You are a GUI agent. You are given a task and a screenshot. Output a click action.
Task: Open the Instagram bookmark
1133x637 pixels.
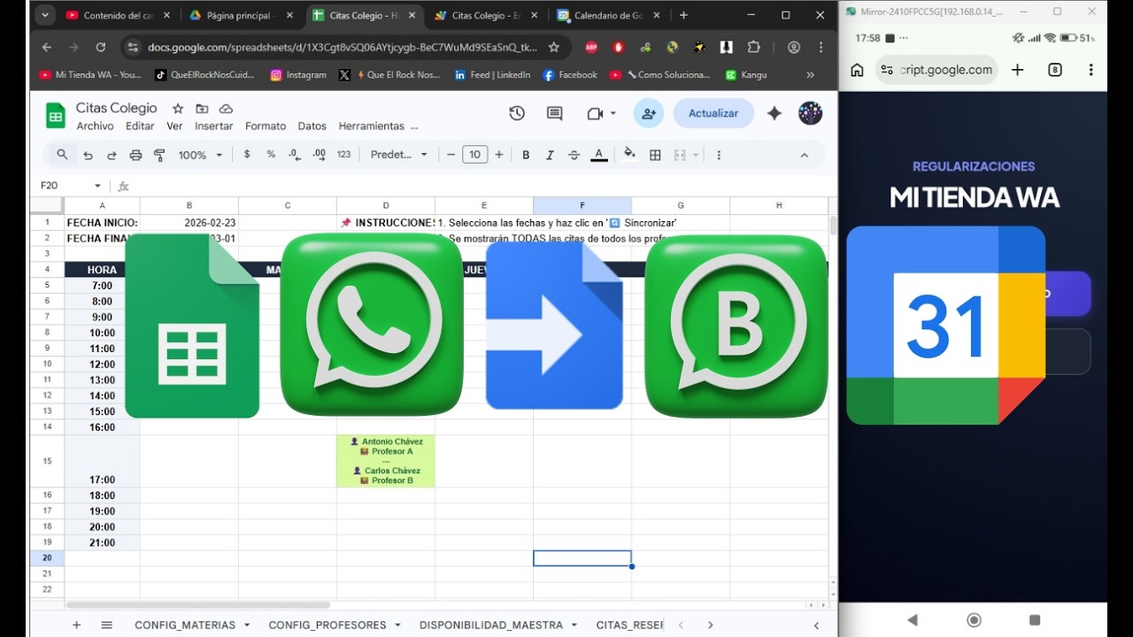click(x=298, y=75)
